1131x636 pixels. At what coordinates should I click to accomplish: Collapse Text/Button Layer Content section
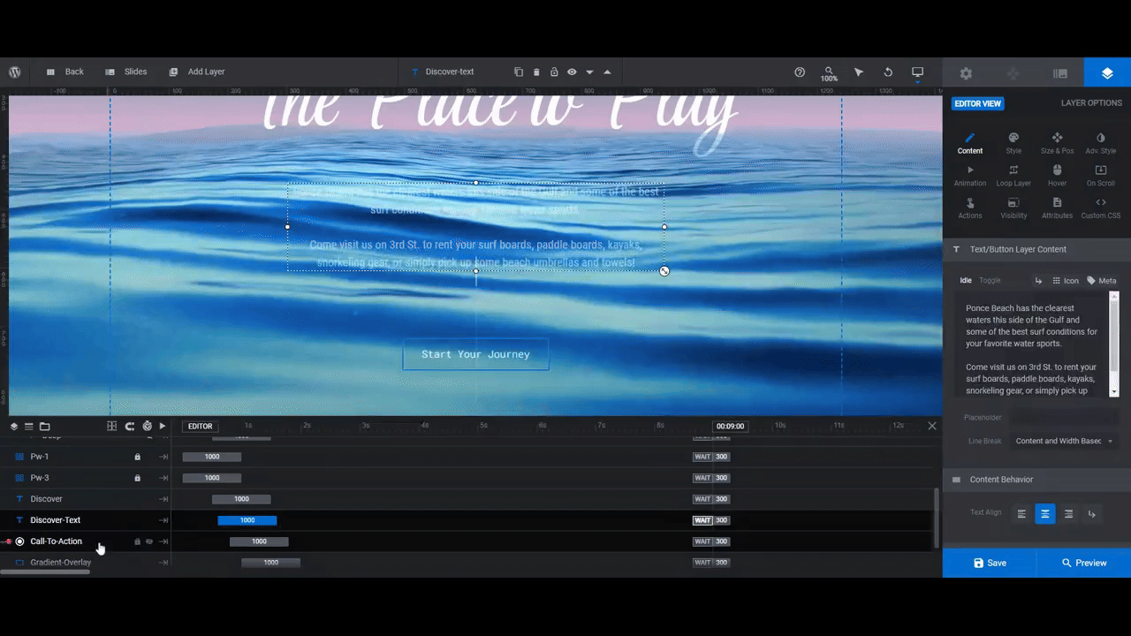click(x=1036, y=249)
